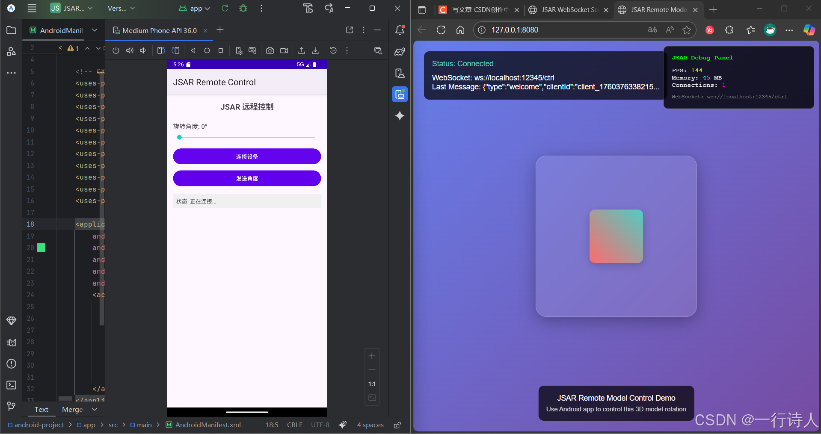Open the Copilot icon in browser toolbar
Viewport: 821px width, 434px height.
809,30
